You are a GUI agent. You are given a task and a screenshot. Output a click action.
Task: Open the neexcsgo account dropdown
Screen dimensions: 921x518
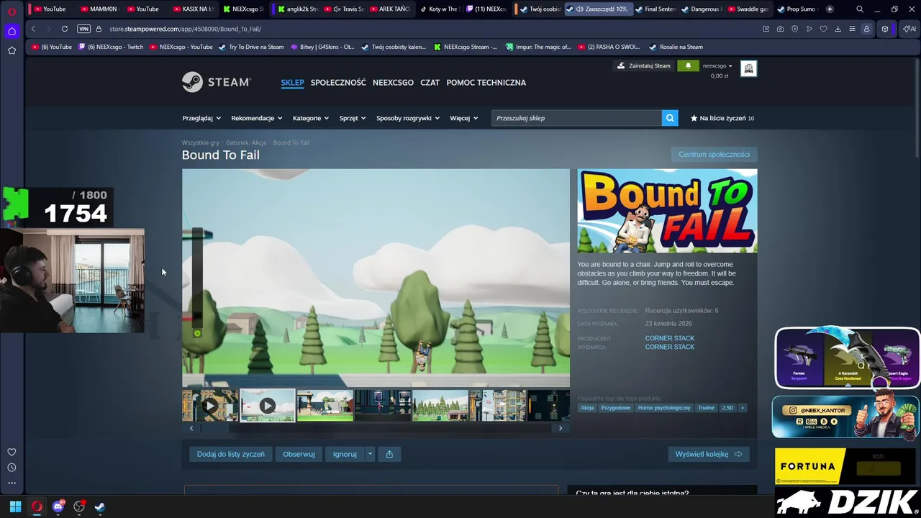[x=717, y=65]
